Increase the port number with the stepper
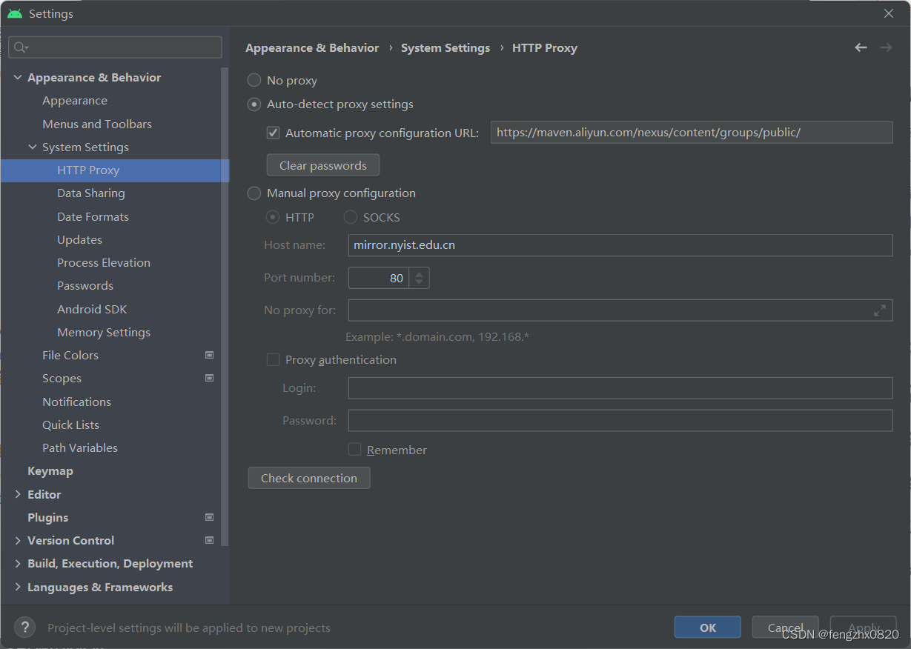This screenshot has width=911, height=649. tap(419, 273)
